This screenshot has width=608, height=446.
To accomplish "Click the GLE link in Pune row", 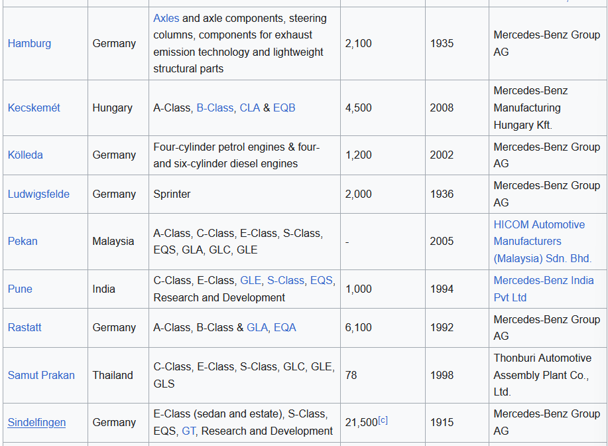I will point(251,280).
